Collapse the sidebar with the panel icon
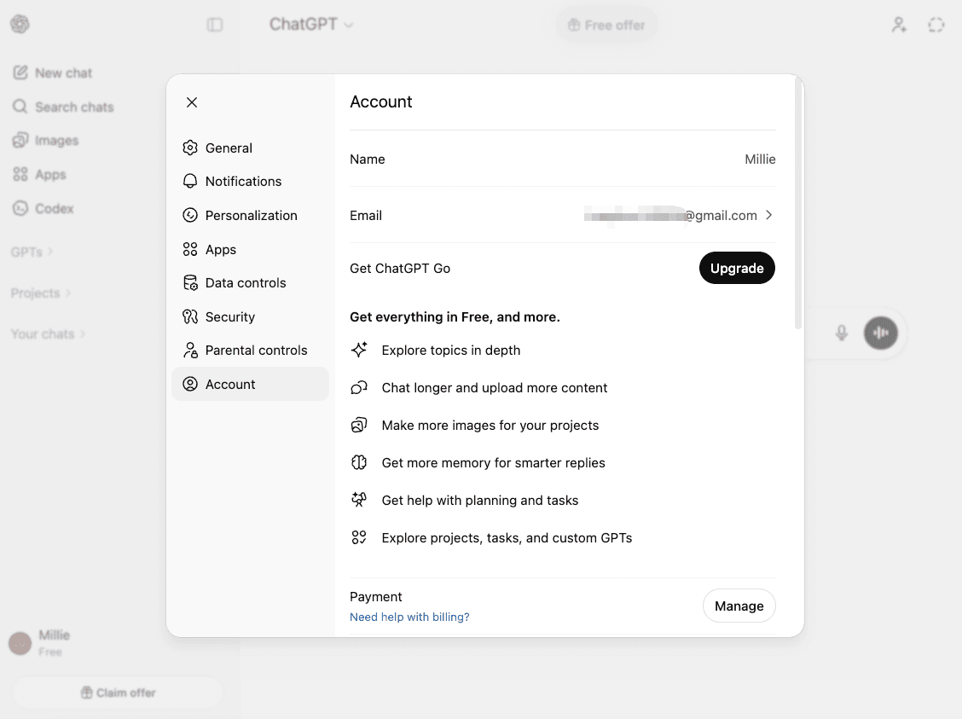Screen dimensions: 962x719 214,24
